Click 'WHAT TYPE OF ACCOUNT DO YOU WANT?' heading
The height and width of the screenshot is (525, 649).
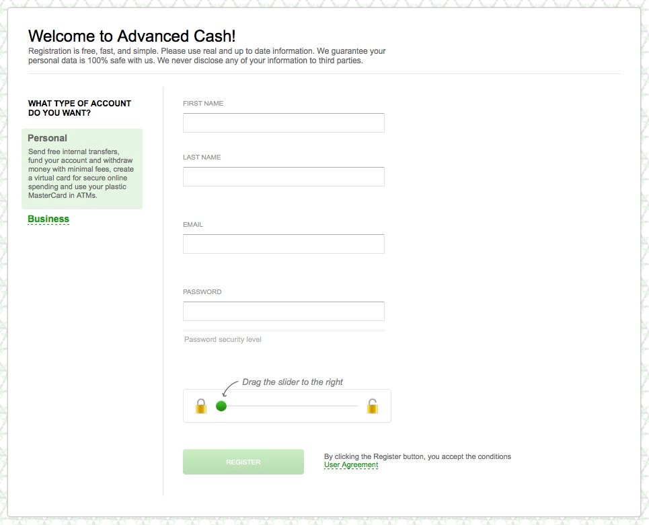[x=79, y=108]
